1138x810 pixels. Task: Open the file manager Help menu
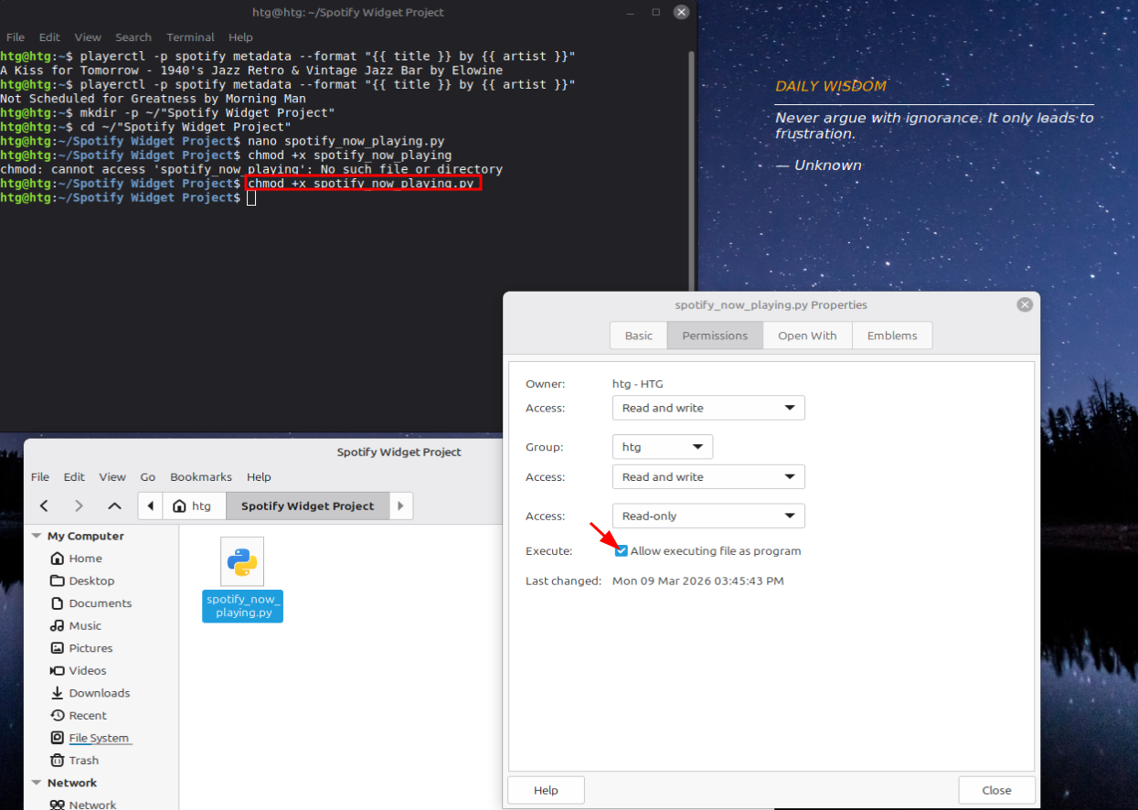259,477
